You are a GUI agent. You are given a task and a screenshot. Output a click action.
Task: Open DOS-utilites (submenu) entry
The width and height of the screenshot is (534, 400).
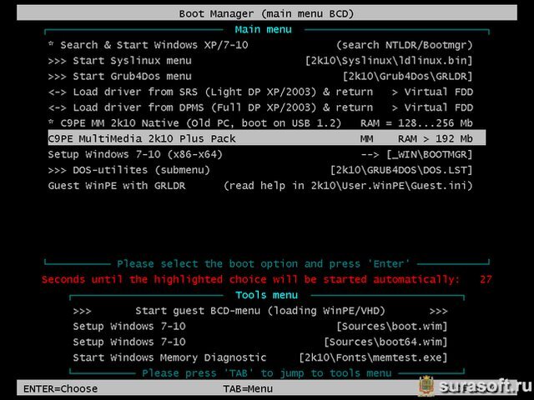click(260, 170)
